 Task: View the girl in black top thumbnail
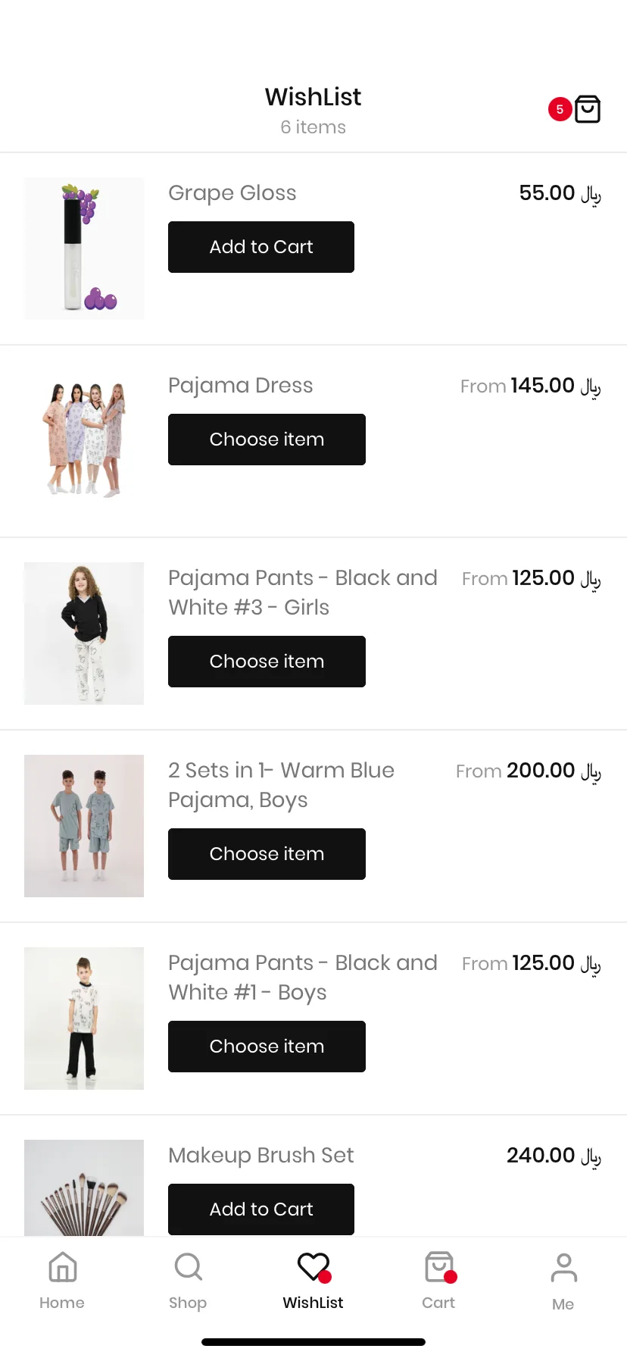(x=84, y=634)
